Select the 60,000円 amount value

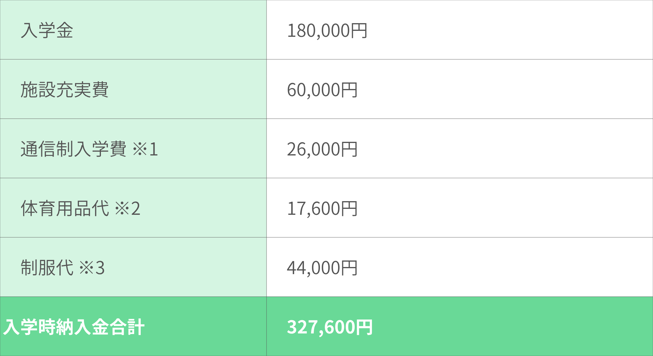(x=322, y=90)
